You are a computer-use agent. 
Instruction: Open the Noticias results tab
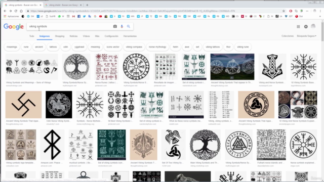[73, 36]
